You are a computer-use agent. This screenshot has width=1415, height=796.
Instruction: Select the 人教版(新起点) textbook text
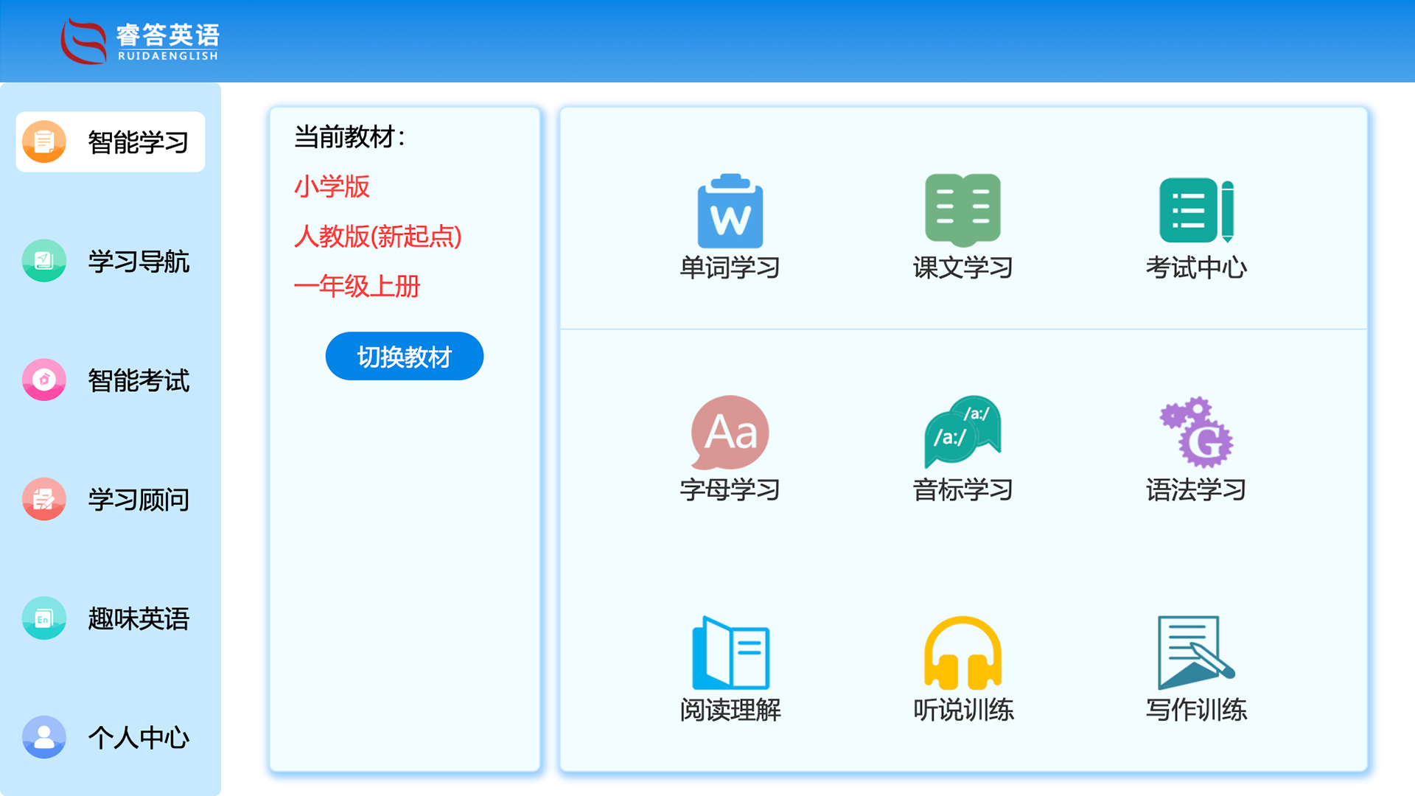378,237
